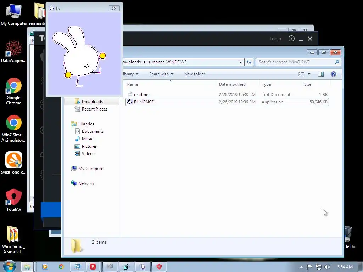363x272 pixels.
Task: Click the Text Document type cell
Action: click(276, 95)
